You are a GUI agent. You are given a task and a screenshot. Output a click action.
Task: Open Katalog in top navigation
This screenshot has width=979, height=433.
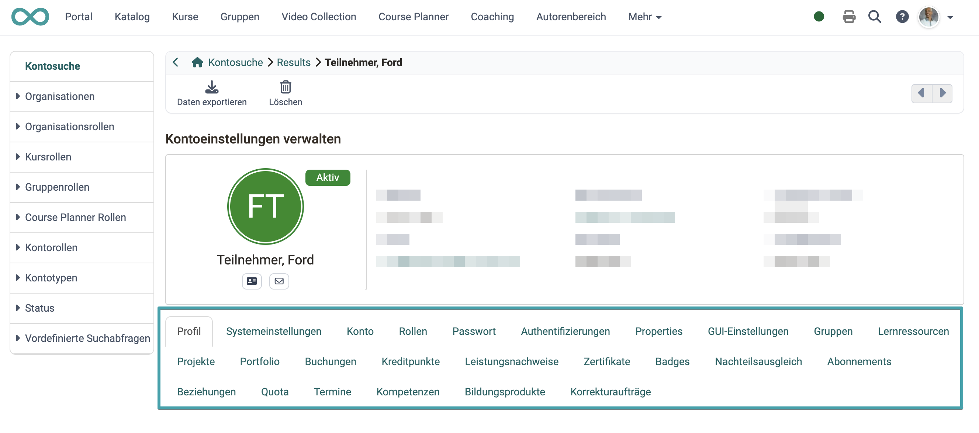pyautogui.click(x=132, y=17)
